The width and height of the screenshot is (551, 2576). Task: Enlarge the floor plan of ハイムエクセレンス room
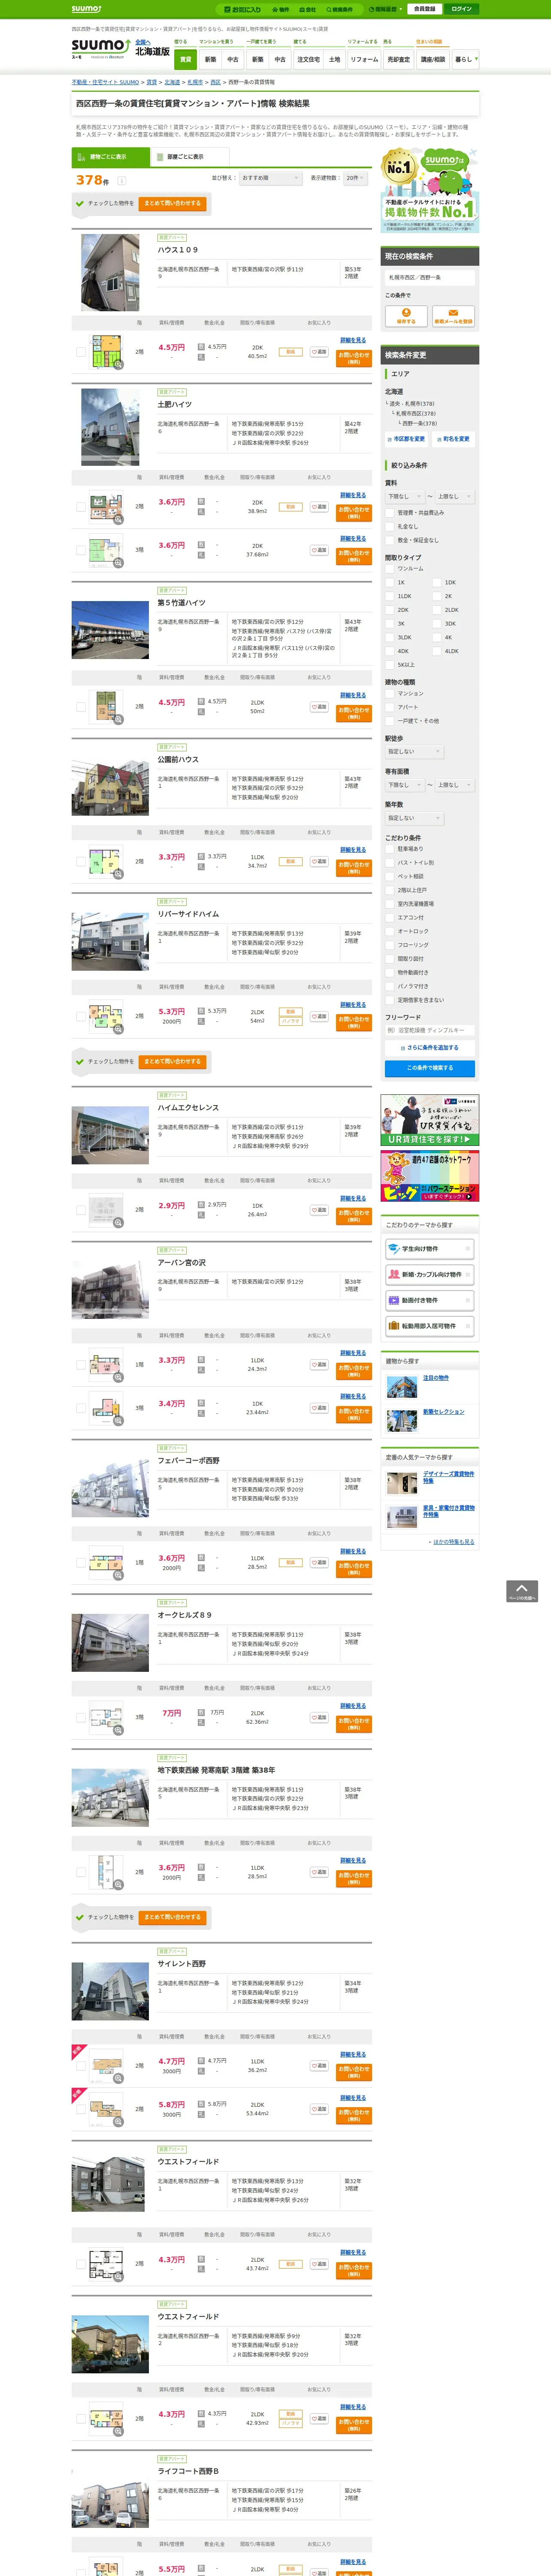pyautogui.click(x=118, y=1223)
